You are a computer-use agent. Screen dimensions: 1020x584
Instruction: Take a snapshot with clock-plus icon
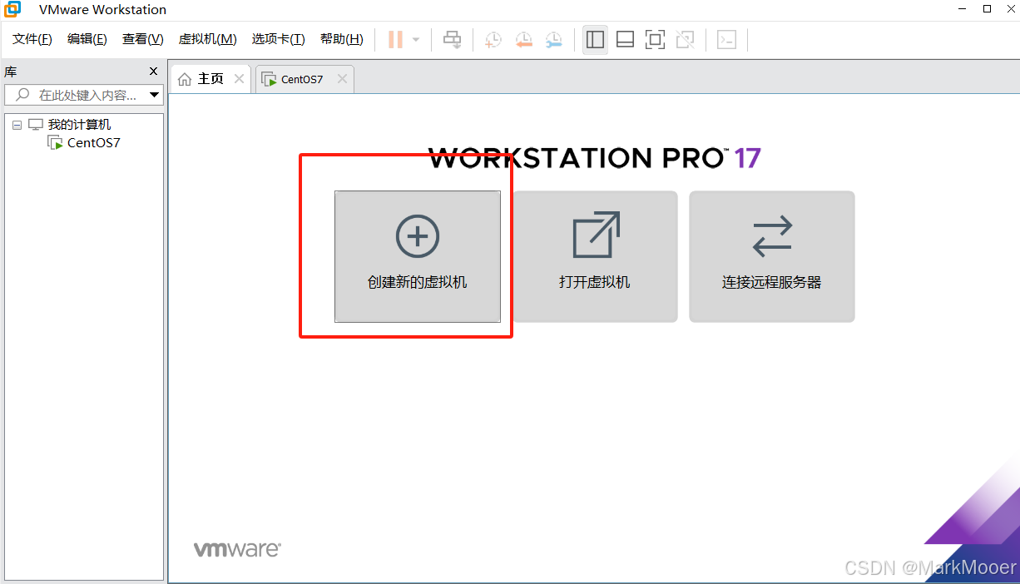point(493,39)
